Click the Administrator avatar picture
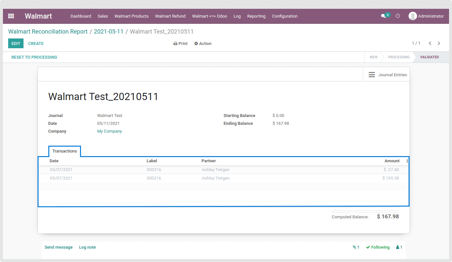The height and width of the screenshot is (262, 452). (413, 16)
